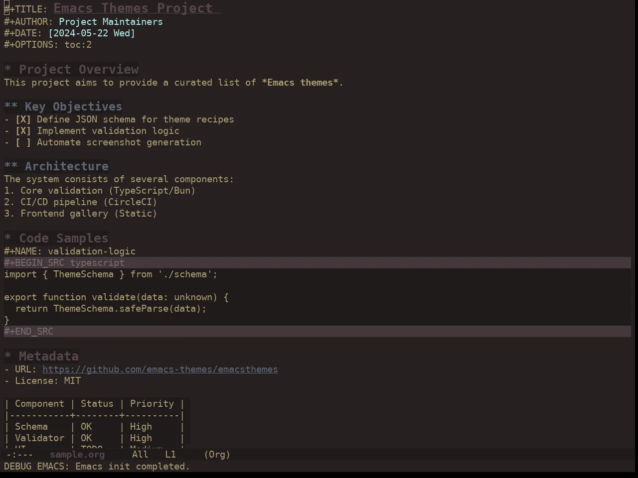This screenshot has width=638, height=478.
Task: Click the "Validator" table cell
Action: (39, 438)
